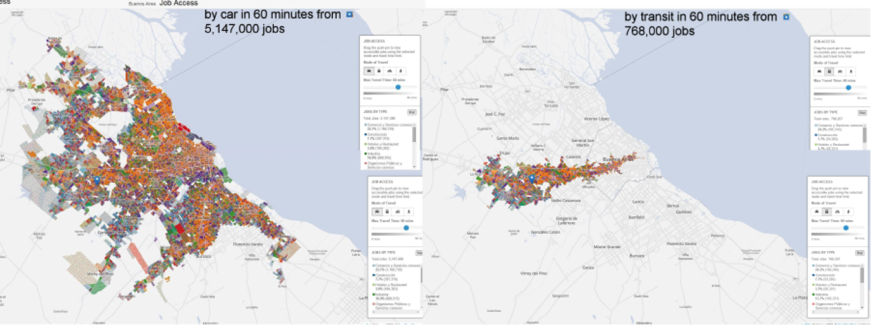
Task: Select bicycle mode in left map's upper panel
Action: tap(390, 71)
